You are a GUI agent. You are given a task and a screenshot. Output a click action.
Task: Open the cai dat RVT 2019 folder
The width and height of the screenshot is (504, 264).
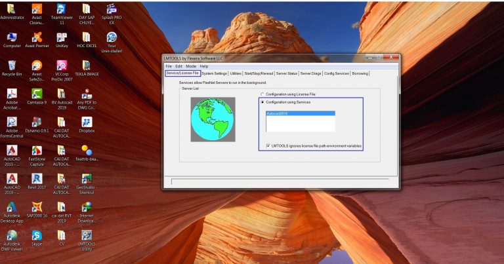pyautogui.click(x=62, y=212)
